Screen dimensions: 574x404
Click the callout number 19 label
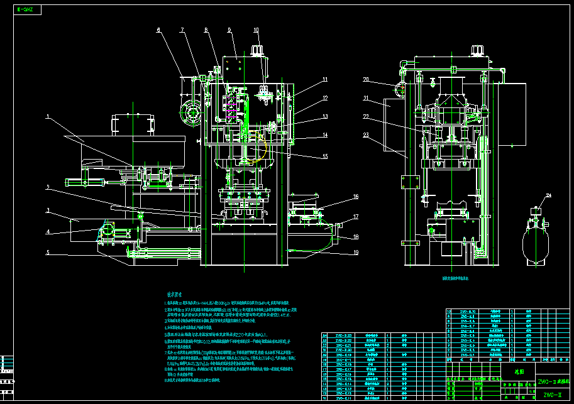pos(355,252)
